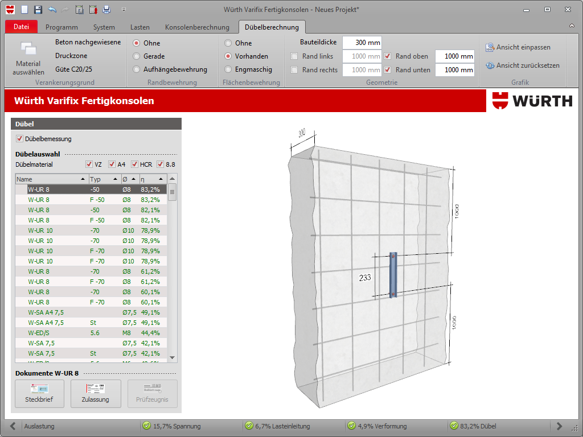Viewport: 583px width, 437px height.
Task: Select Engmaschig for Flächenbewehrung
Action: click(228, 69)
